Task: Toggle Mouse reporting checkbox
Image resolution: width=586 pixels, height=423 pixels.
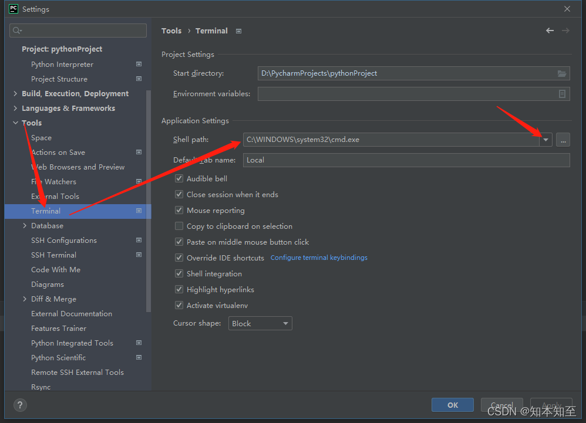Action: (180, 210)
